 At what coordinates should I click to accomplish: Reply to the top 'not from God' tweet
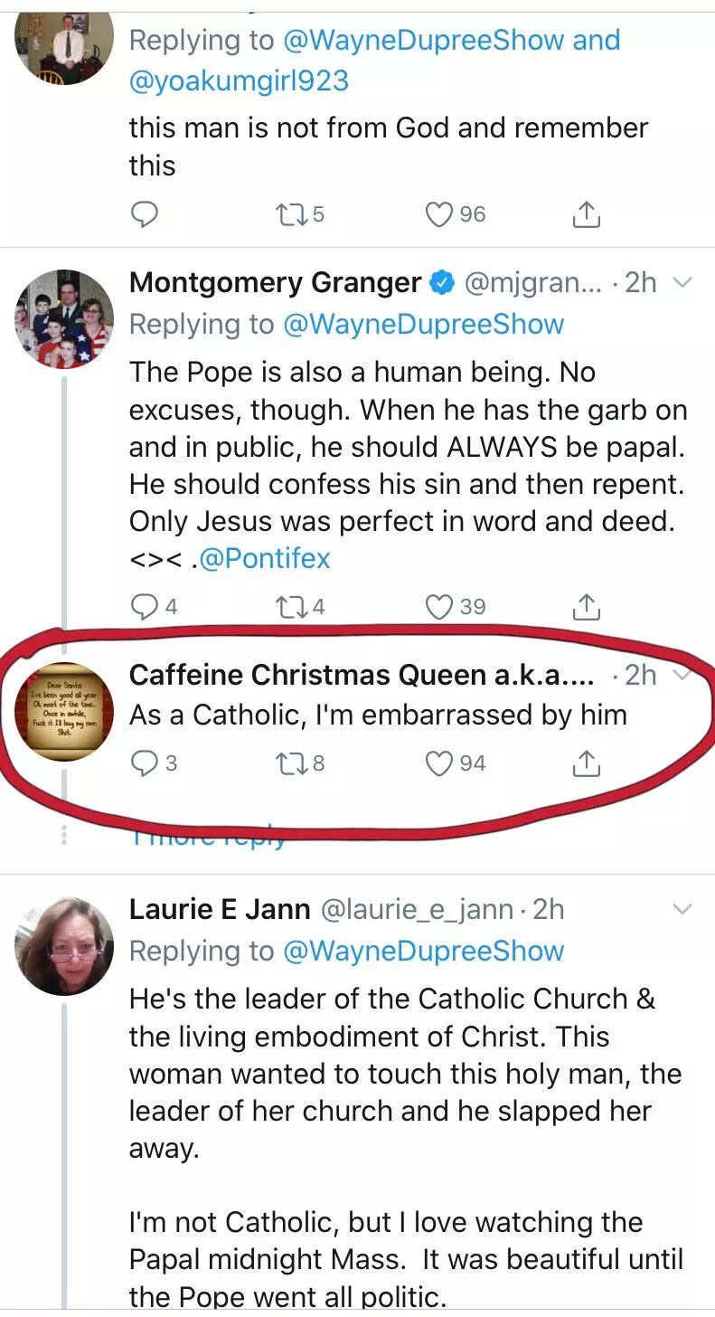(x=145, y=214)
